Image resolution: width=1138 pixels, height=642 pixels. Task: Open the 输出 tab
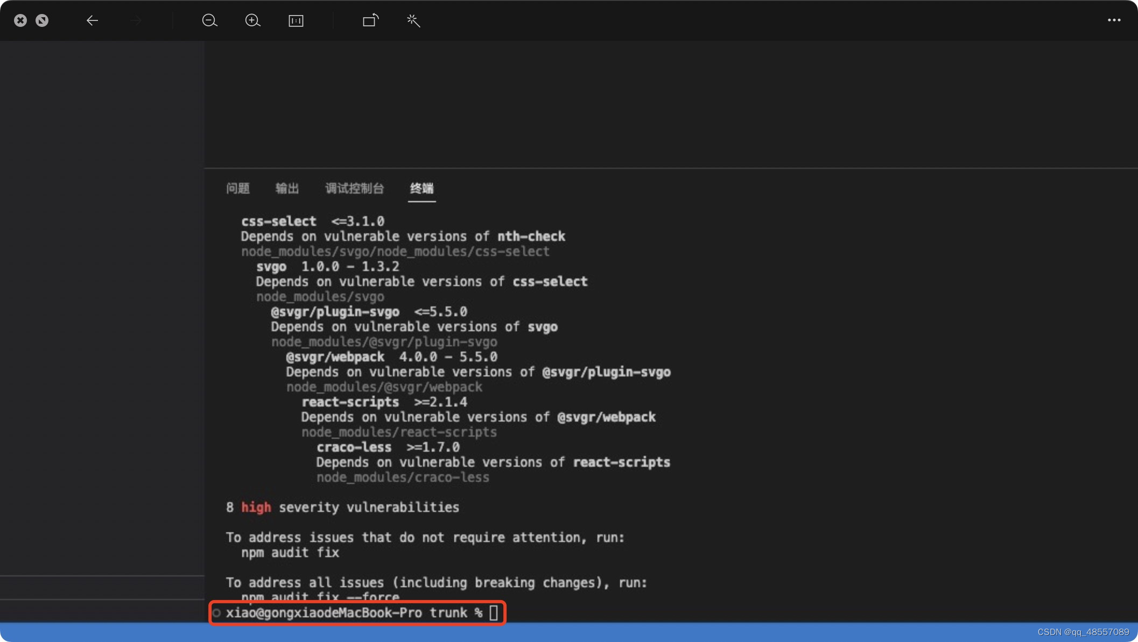tap(287, 188)
